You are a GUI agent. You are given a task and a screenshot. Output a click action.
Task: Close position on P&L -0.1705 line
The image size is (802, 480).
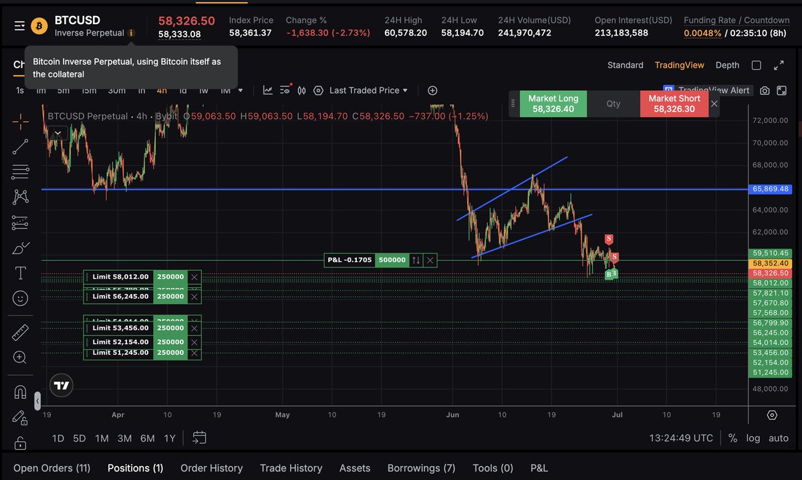tap(430, 260)
